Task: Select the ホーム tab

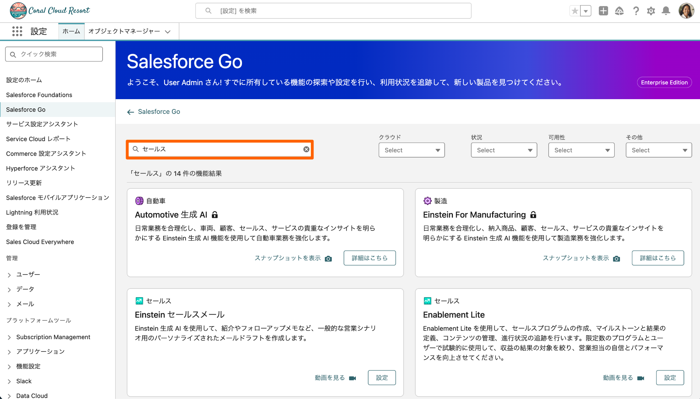Action: click(71, 31)
